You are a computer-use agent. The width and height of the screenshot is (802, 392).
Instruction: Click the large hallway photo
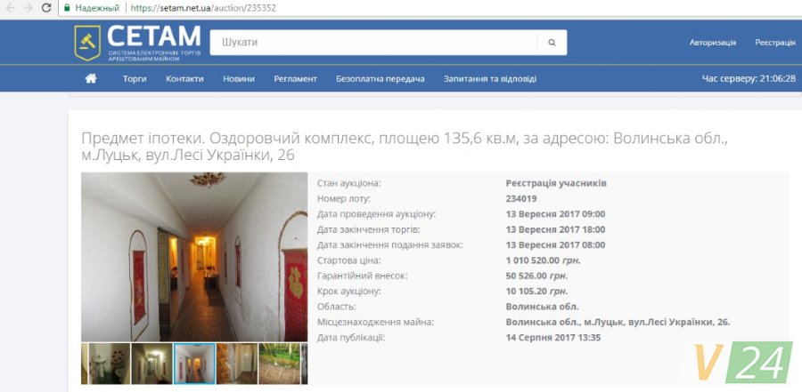pos(194,257)
